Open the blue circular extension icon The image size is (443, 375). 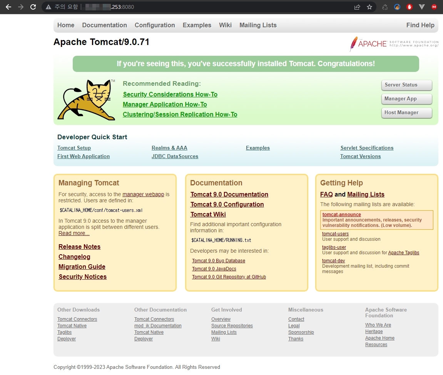397,7
